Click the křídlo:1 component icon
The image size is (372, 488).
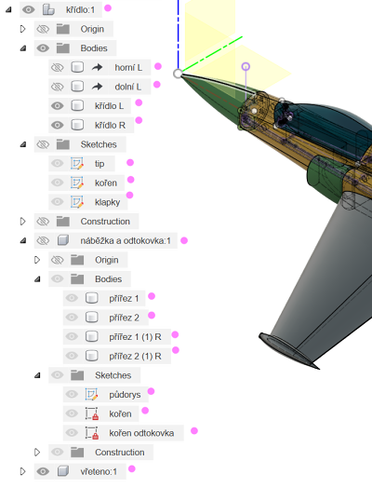48,9
